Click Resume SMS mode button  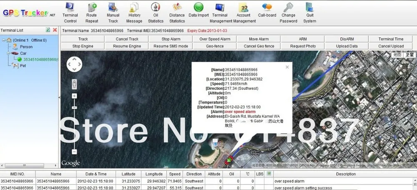[x=171, y=46]
